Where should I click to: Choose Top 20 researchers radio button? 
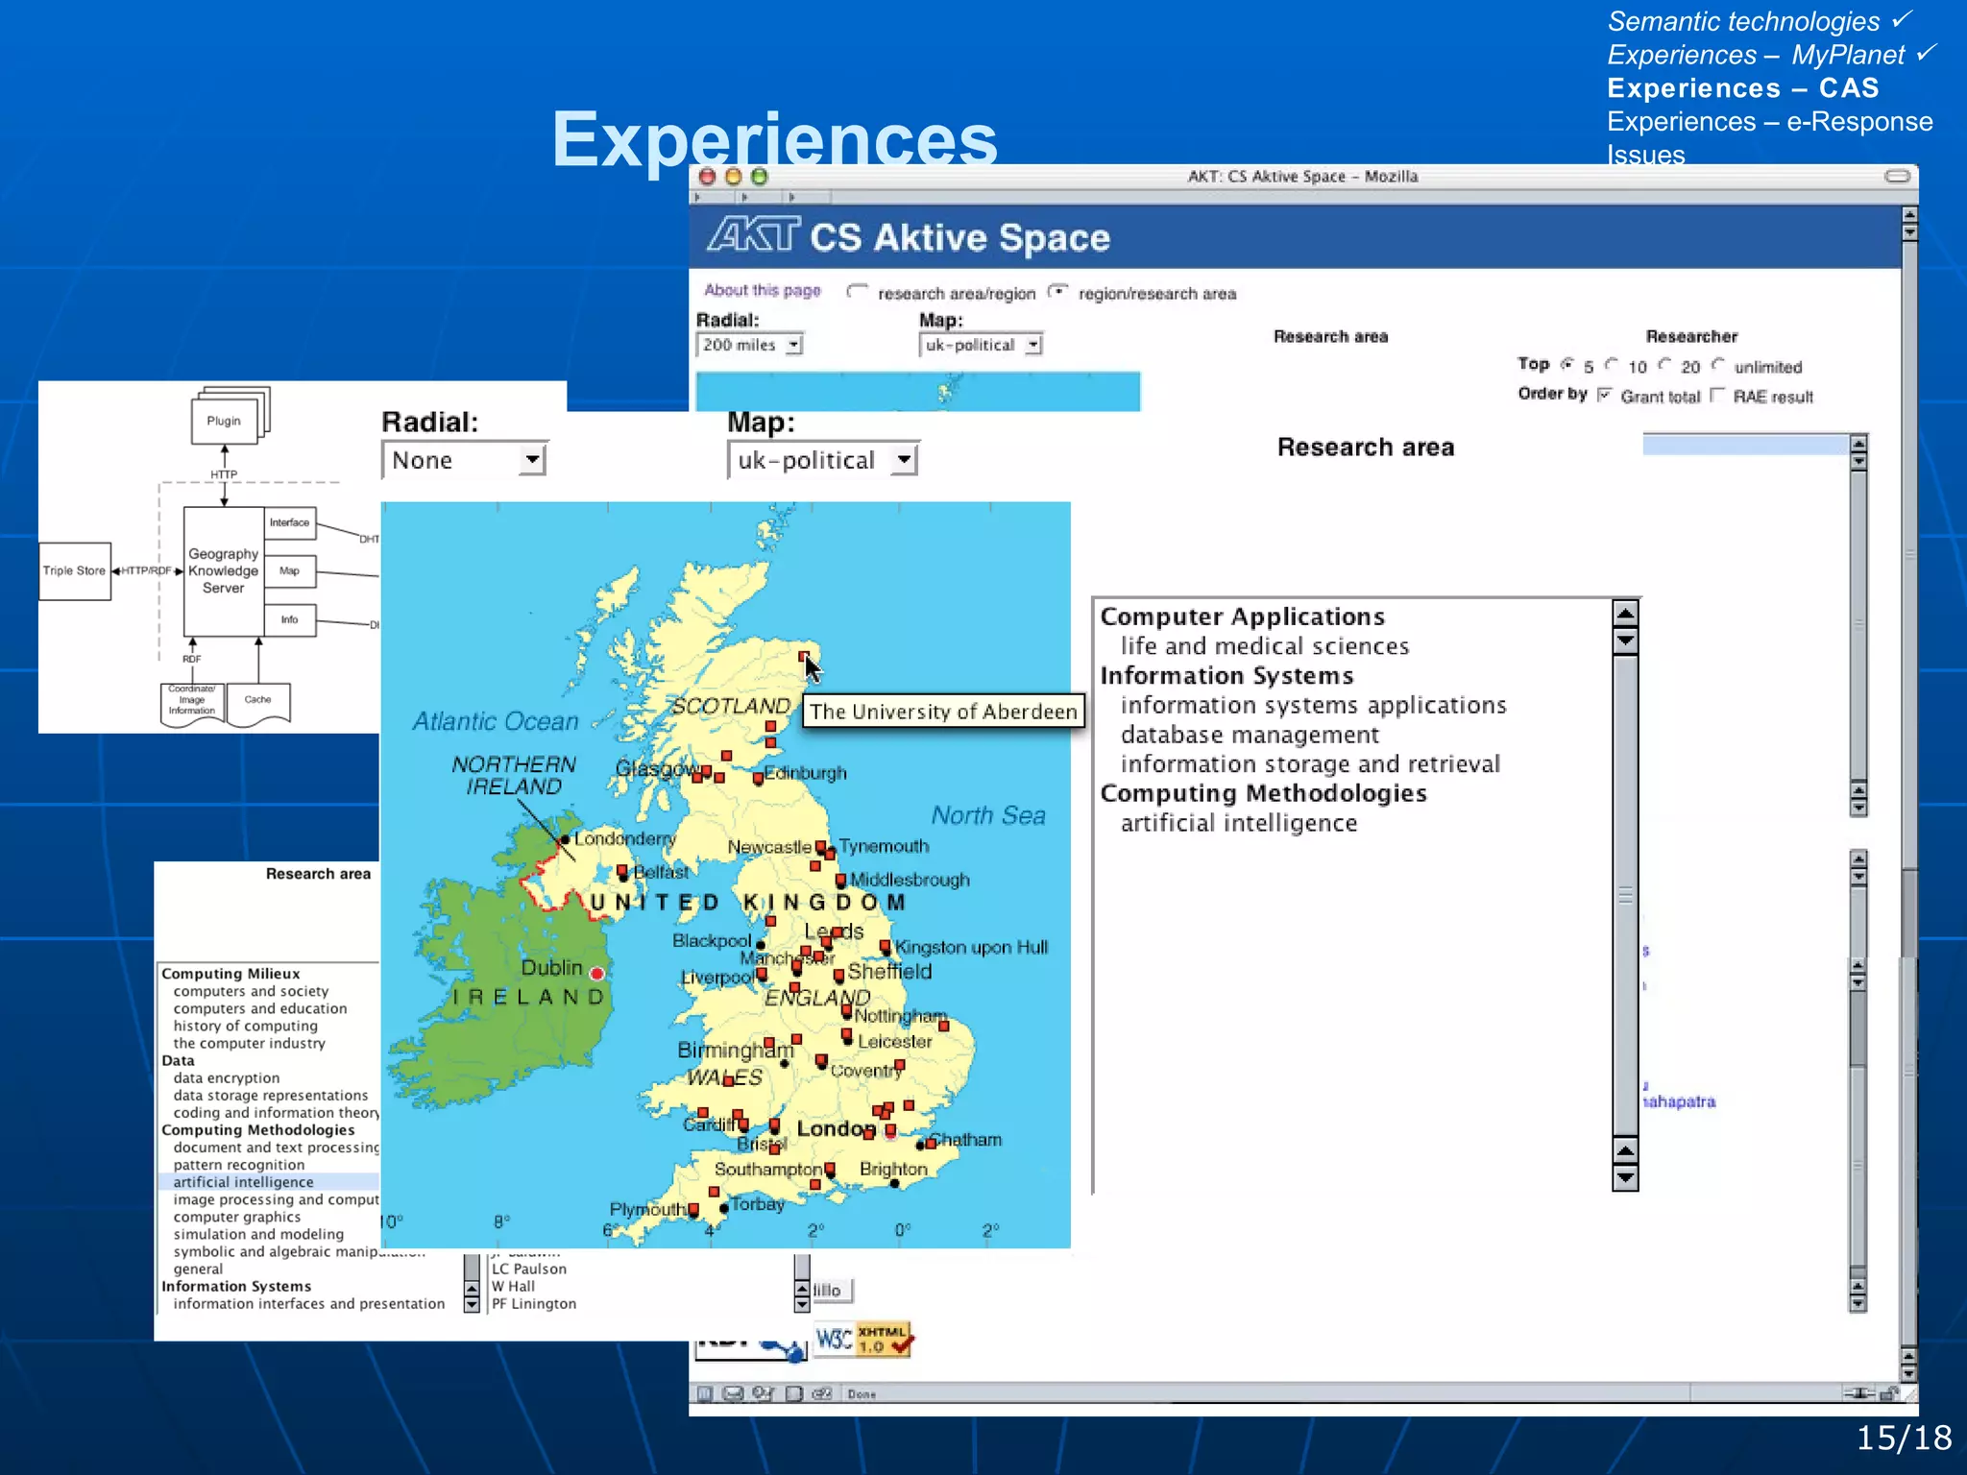[x=1665, y=365]
